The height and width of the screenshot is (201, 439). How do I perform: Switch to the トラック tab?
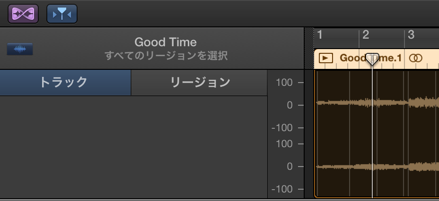pos(65,82)
